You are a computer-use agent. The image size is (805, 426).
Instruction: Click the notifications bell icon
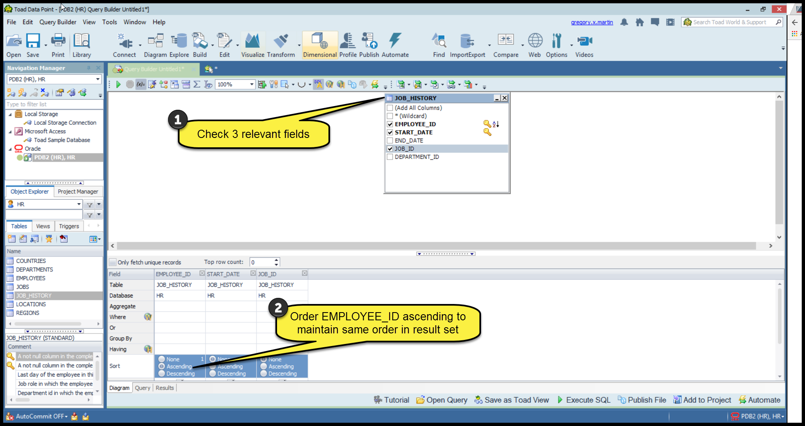point(624,22)
